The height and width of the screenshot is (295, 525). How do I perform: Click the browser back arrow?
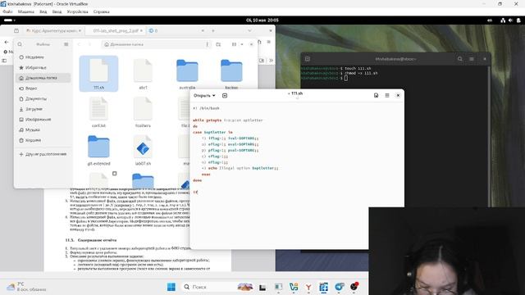point(7,42)
